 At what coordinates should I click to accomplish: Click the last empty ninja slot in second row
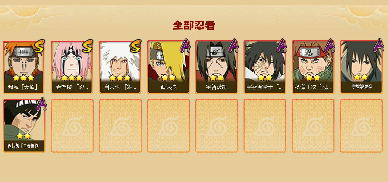tap(361, 126)
